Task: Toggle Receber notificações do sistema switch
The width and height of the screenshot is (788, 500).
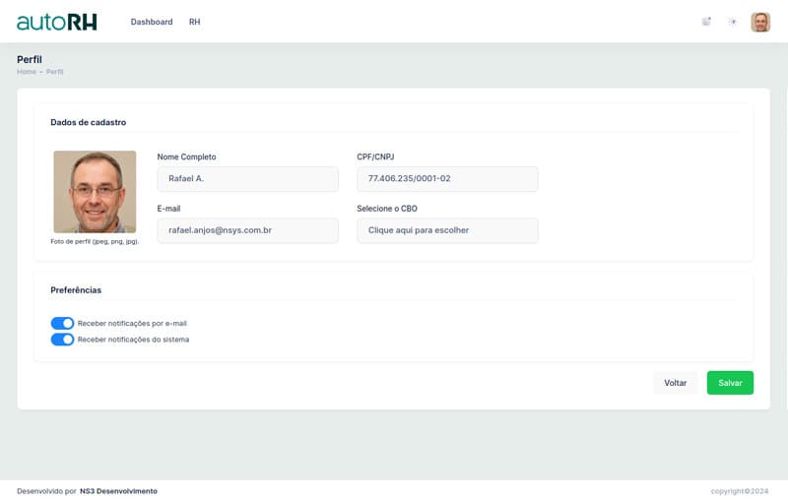Action: [62, 340]
